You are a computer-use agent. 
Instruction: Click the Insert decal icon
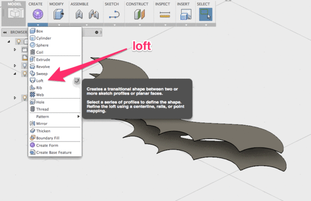[x=186, y=14]
